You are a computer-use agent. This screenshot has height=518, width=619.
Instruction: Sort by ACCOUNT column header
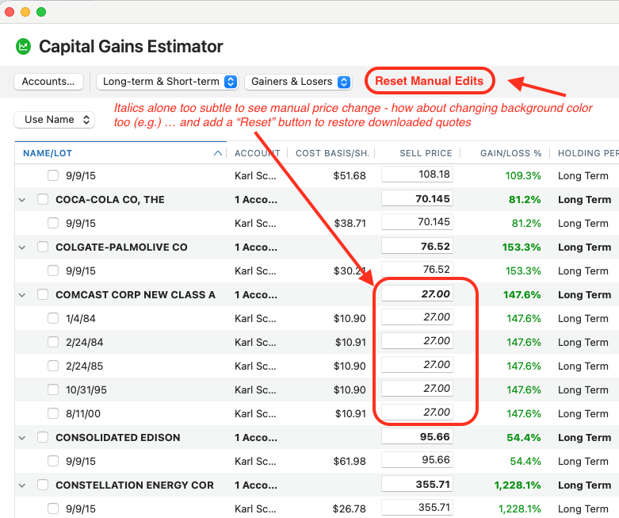[x=258, y=153]
